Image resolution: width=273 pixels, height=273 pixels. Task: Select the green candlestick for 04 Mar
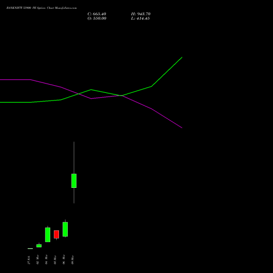48,235
